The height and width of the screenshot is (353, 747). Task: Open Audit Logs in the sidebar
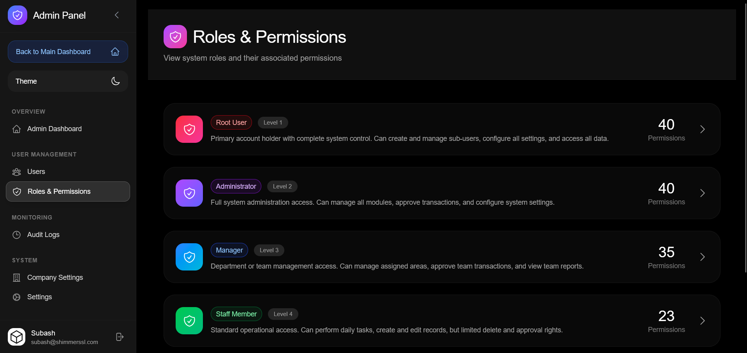click(43, 235)
